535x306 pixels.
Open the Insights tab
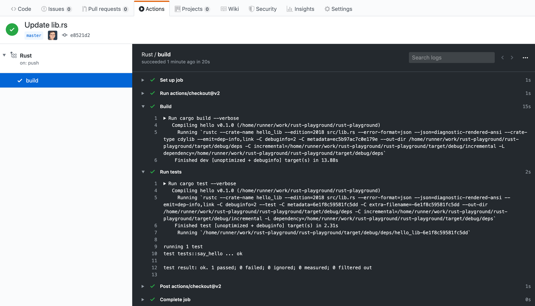coord(300,9)
